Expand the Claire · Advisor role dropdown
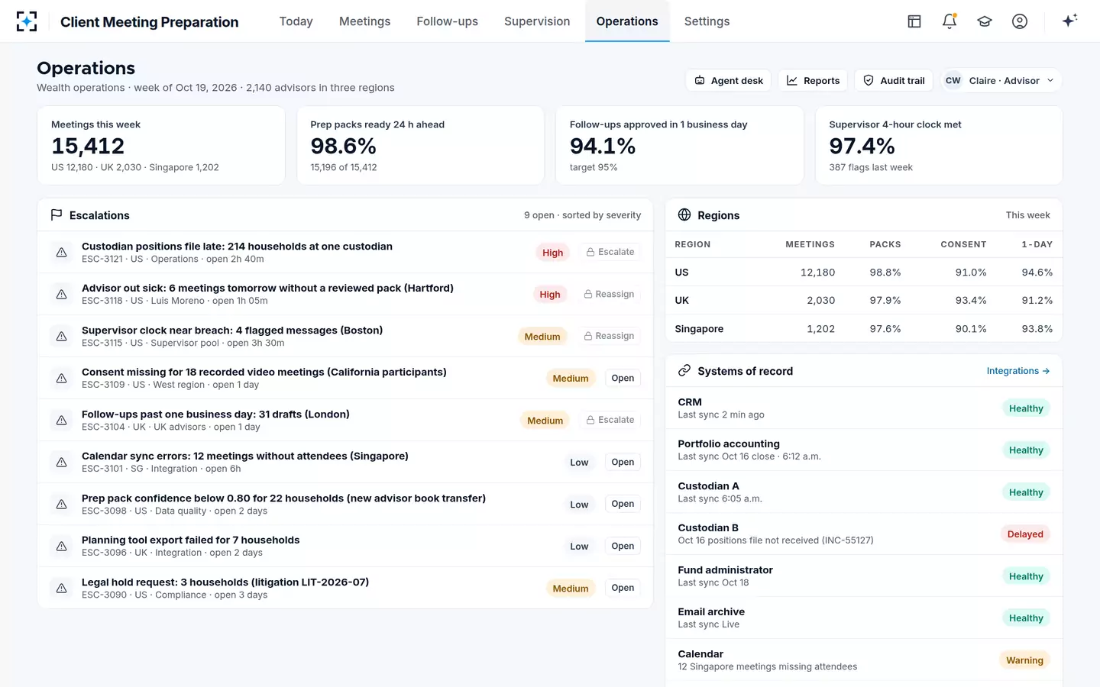The height and width of the screenshot is (687, 1100). tap(1001, 80)
